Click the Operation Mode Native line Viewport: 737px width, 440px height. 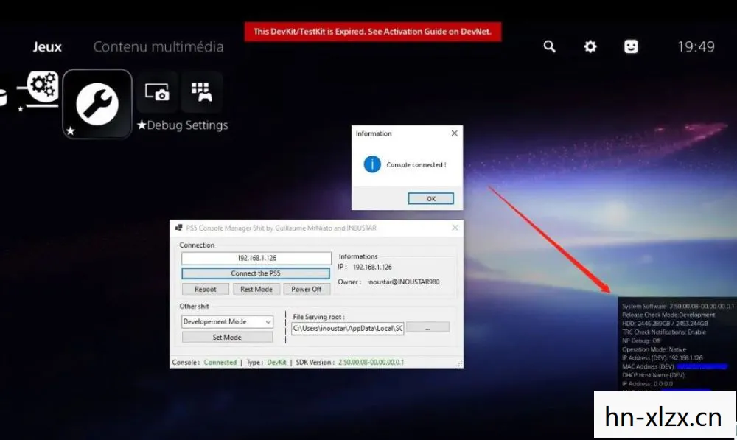(654, 349)
